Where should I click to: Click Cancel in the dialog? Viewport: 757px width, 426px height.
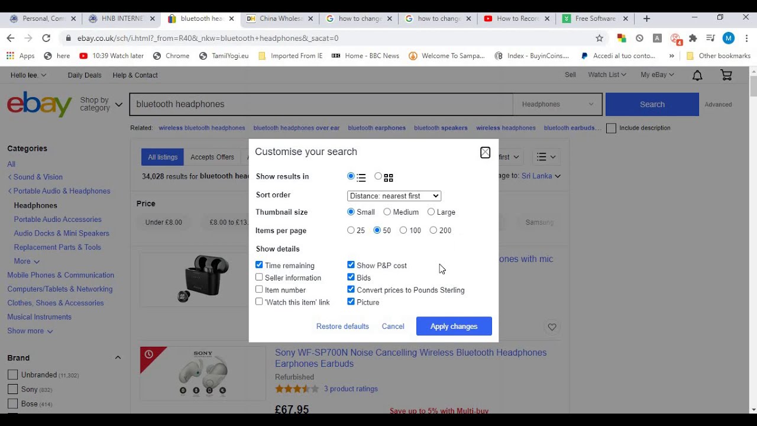393,327
